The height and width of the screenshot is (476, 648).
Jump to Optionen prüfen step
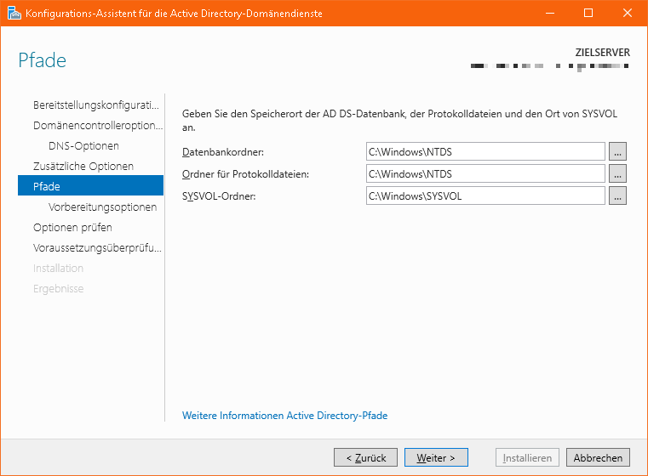pyautogui.click(x=72, y=228)
